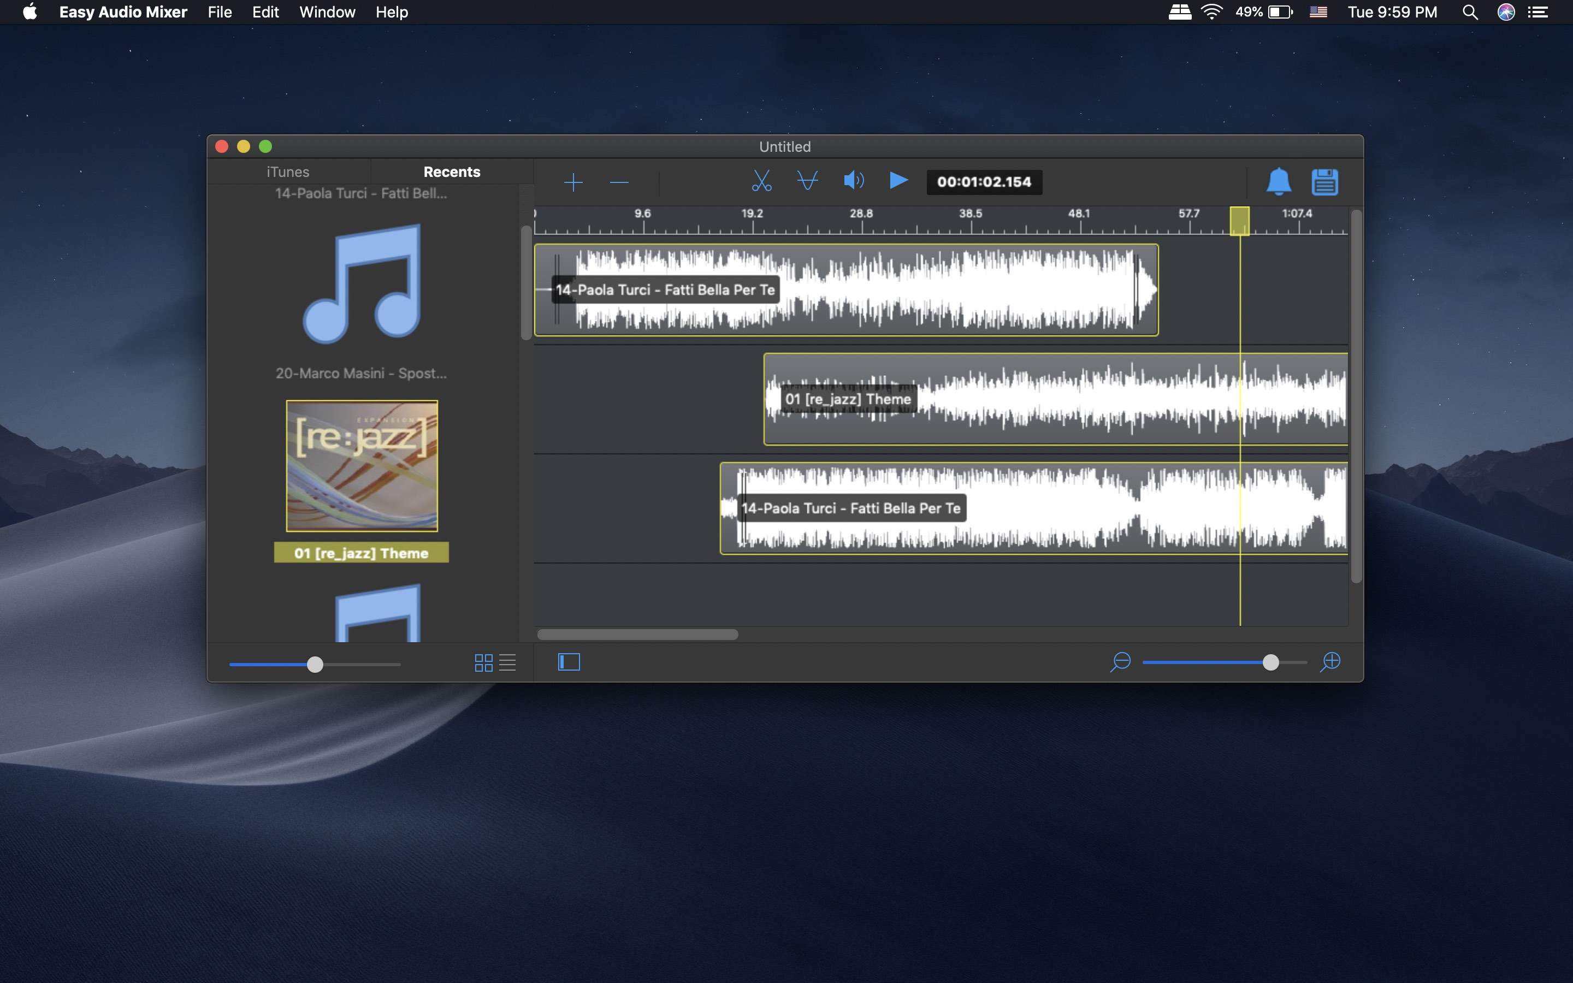The image size is (1573, 983).
Task: Open the Apple menu
Action: [x=29, y=11]
